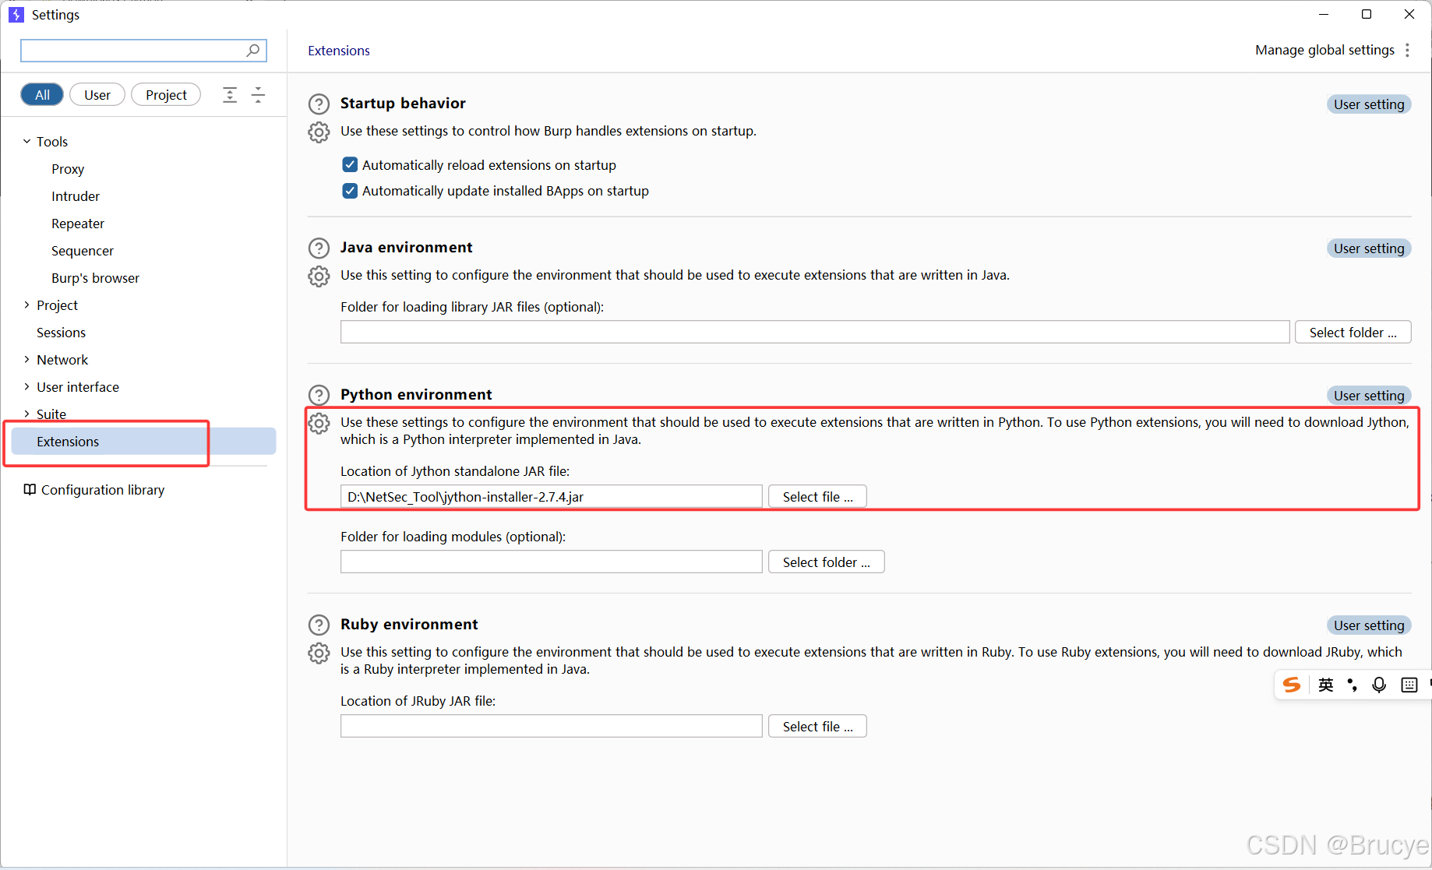Click the Python environment heading

[416, 394]
